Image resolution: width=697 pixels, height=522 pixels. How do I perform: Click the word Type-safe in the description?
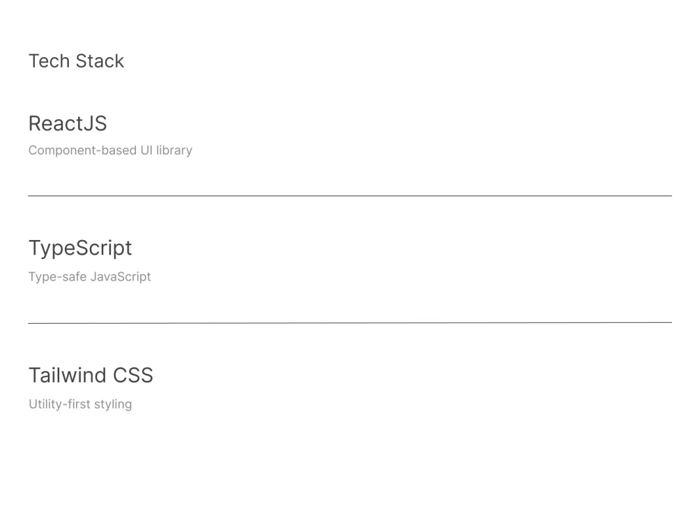pos(58,277)
